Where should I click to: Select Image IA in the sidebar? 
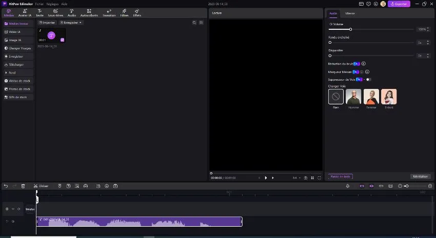tap(18, 40)
